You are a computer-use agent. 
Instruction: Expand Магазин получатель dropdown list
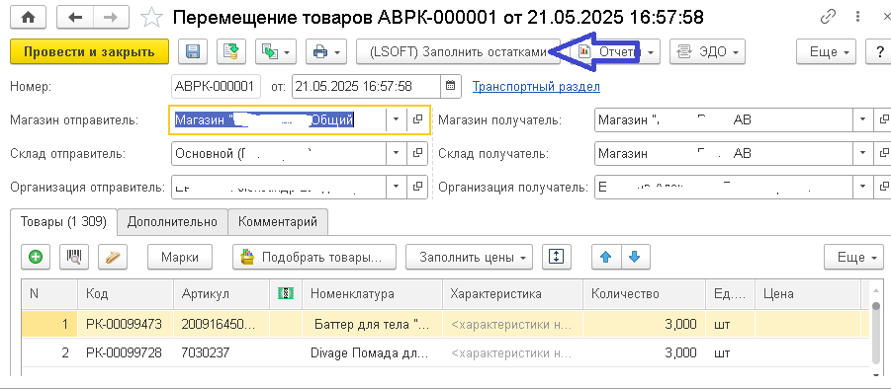862,119
